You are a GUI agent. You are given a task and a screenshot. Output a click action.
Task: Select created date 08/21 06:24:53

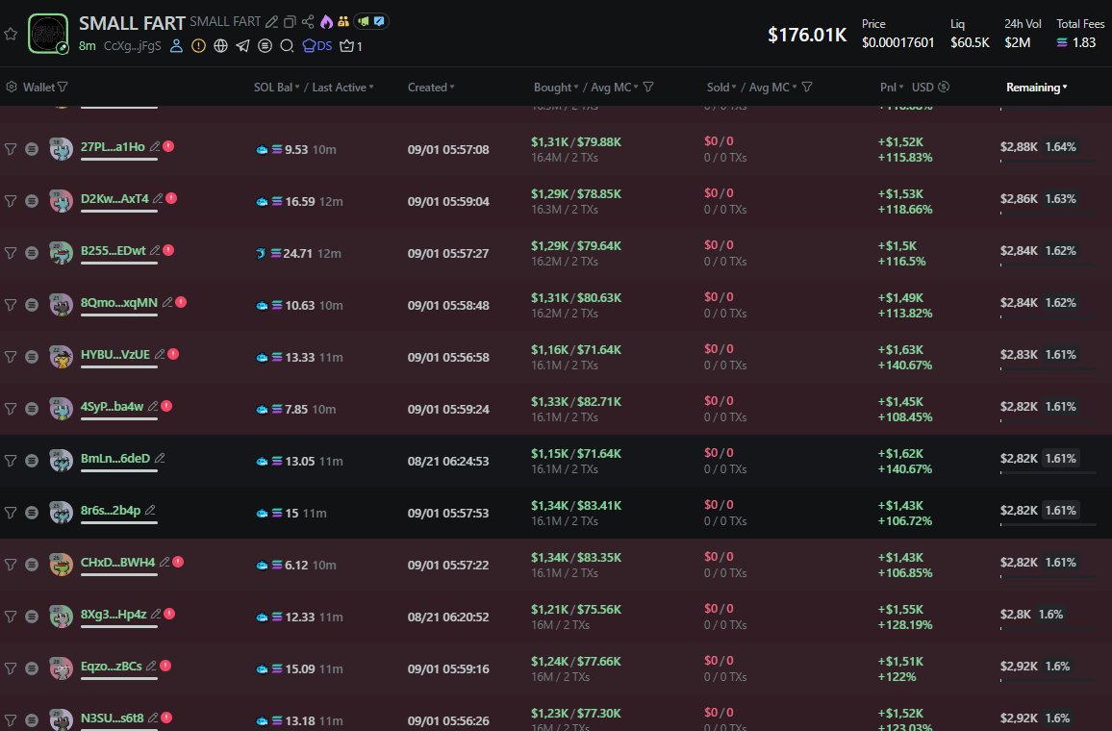coord(448,461)
